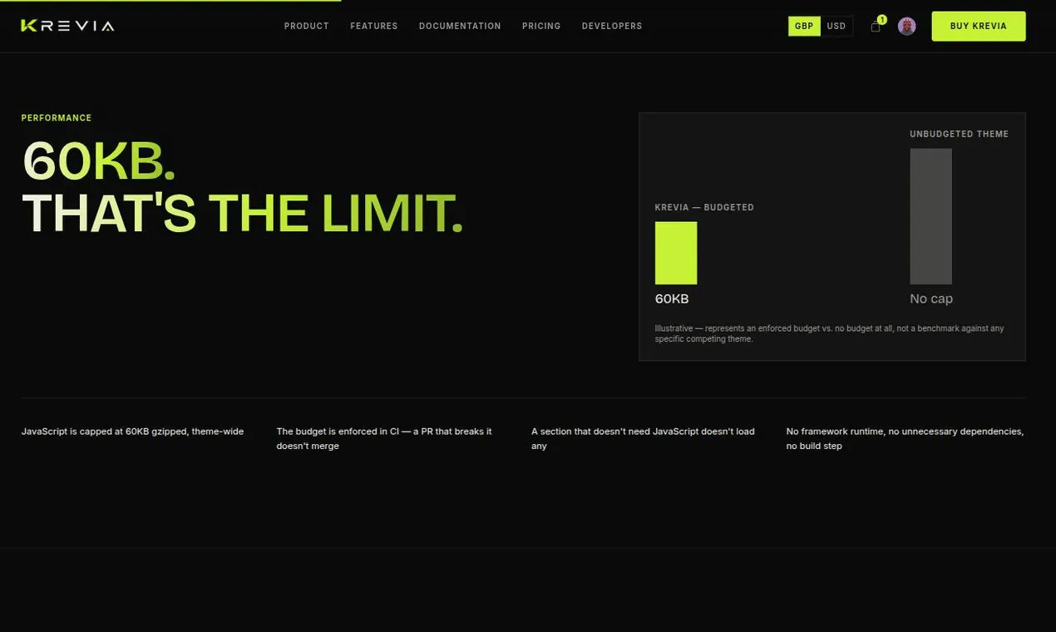Click "JavaScript is capped at 60KB gzipped" text
Image resolution: width=1056 pixels, height=632 pixels.
tap(132, 432)
